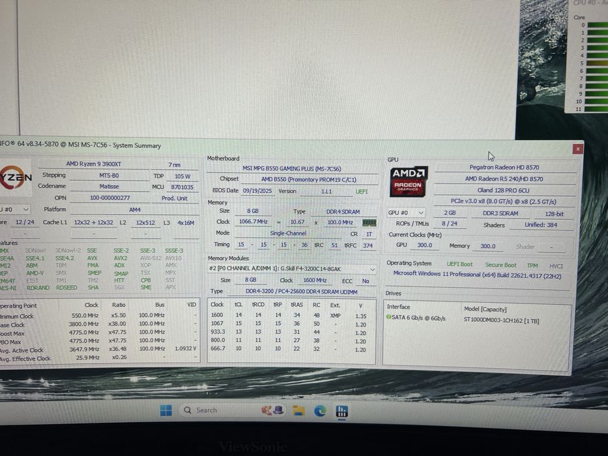Click the AVX2 feature label

pos(121,258)
